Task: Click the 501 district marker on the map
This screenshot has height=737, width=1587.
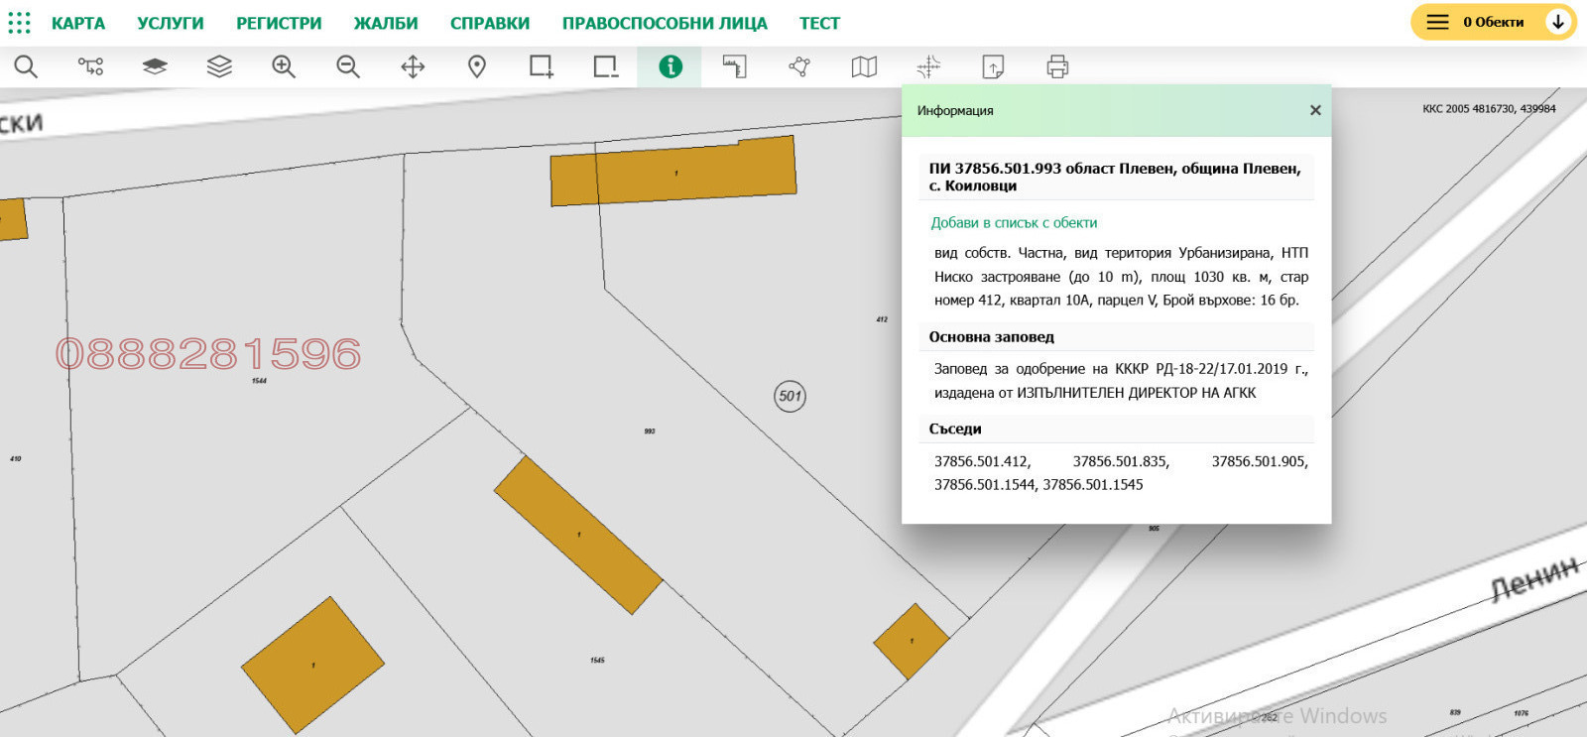Action: 790,397
